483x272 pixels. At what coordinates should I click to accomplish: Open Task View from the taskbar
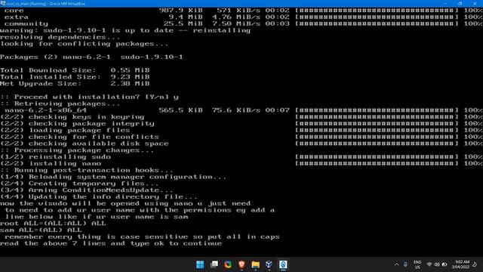[214, 264]
